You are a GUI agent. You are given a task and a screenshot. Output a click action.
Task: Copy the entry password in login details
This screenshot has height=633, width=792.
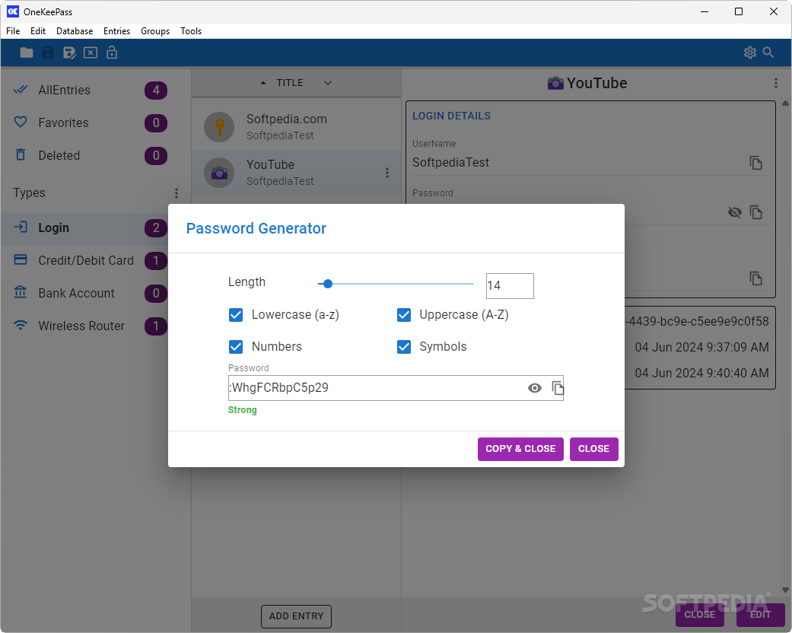(x=755, y=212)
